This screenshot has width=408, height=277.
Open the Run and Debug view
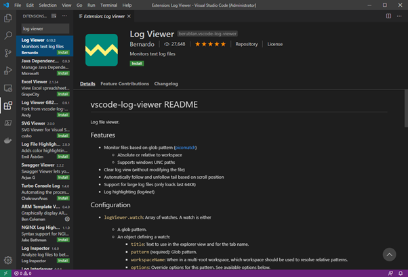pos(8,70)
